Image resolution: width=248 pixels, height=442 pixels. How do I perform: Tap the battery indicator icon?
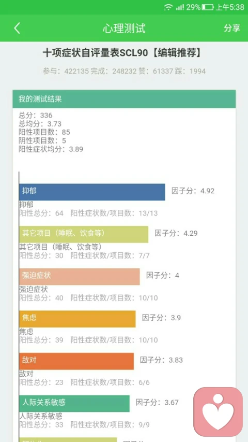tap(208, 7)
